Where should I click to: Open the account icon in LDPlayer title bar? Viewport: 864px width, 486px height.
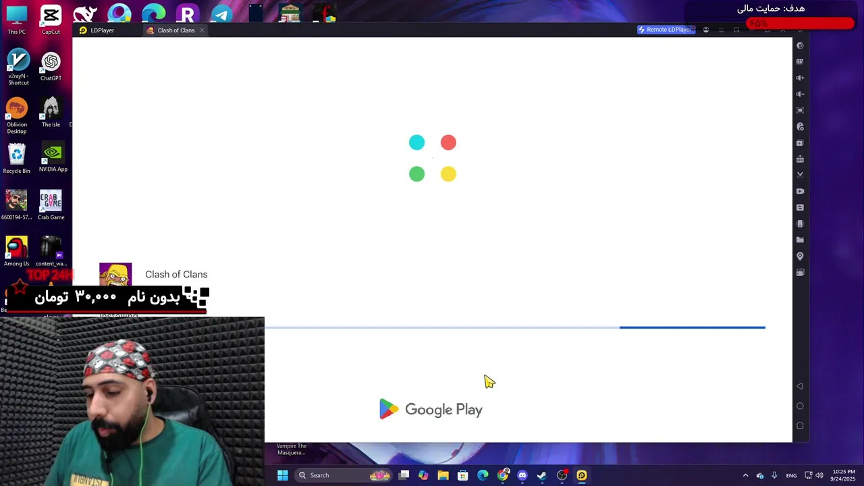tap(706, 30)
